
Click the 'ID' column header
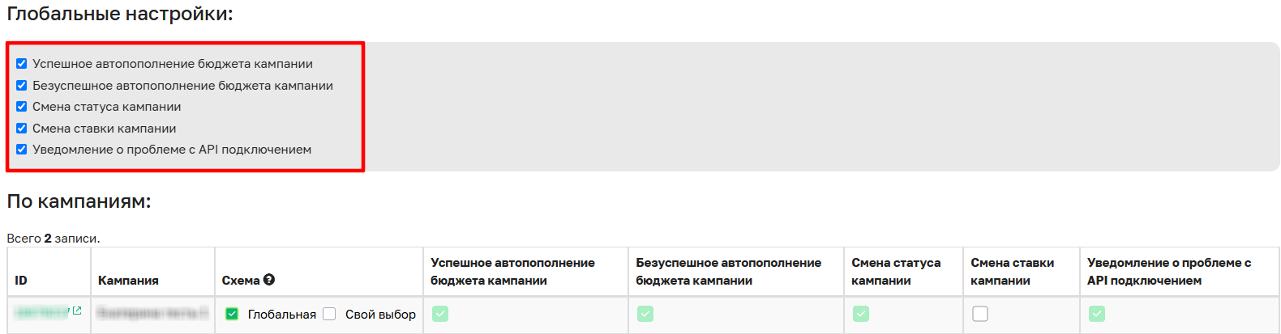coord(21,281)
